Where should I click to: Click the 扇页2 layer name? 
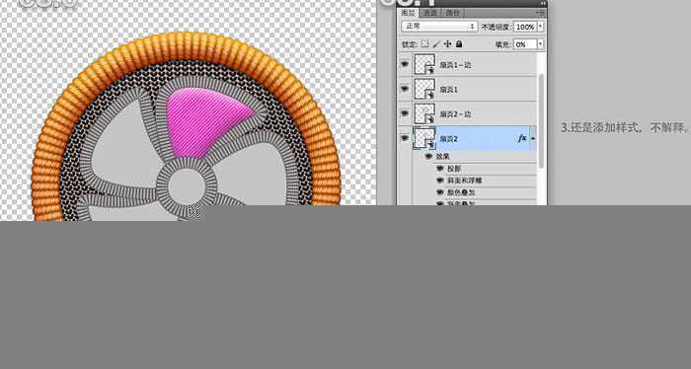pos(449,139)
